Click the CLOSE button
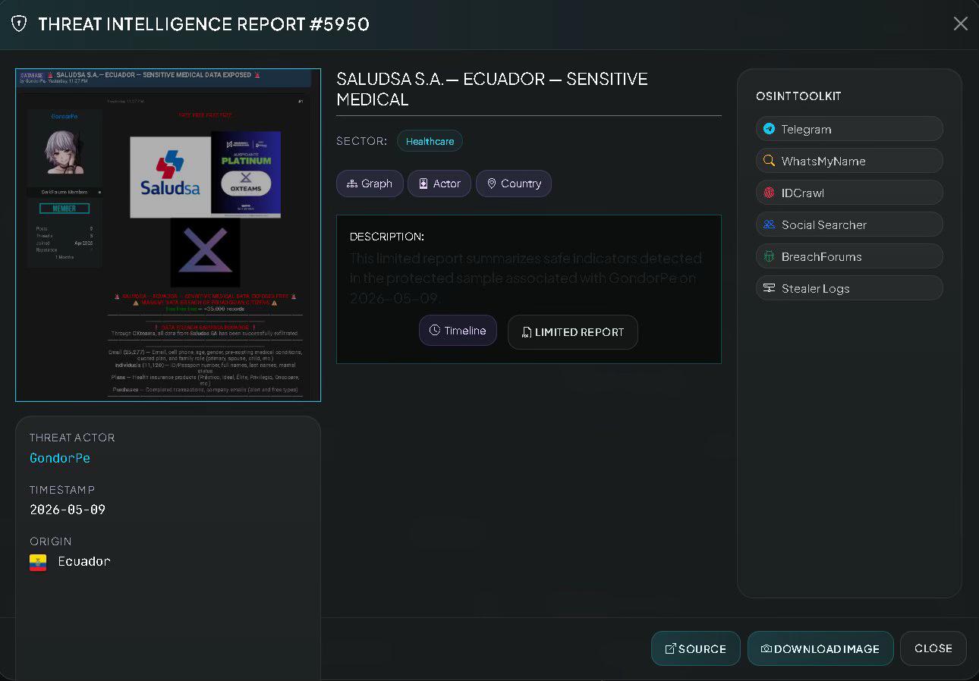Screen dimensions: 979x681 [x=933, y=648]
